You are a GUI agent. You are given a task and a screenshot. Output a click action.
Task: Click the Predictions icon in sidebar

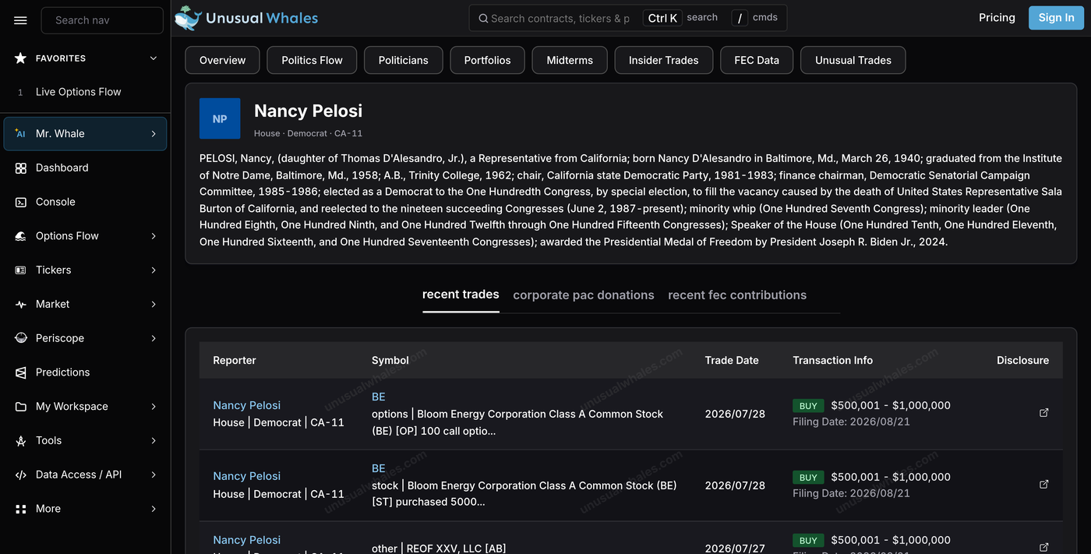click(20, 372)
